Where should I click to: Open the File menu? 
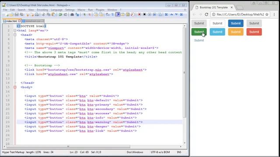point(5,10)
